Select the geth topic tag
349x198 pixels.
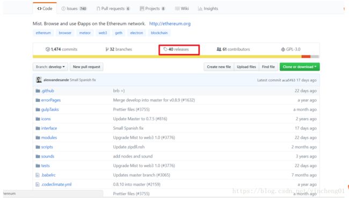point(119,33)
